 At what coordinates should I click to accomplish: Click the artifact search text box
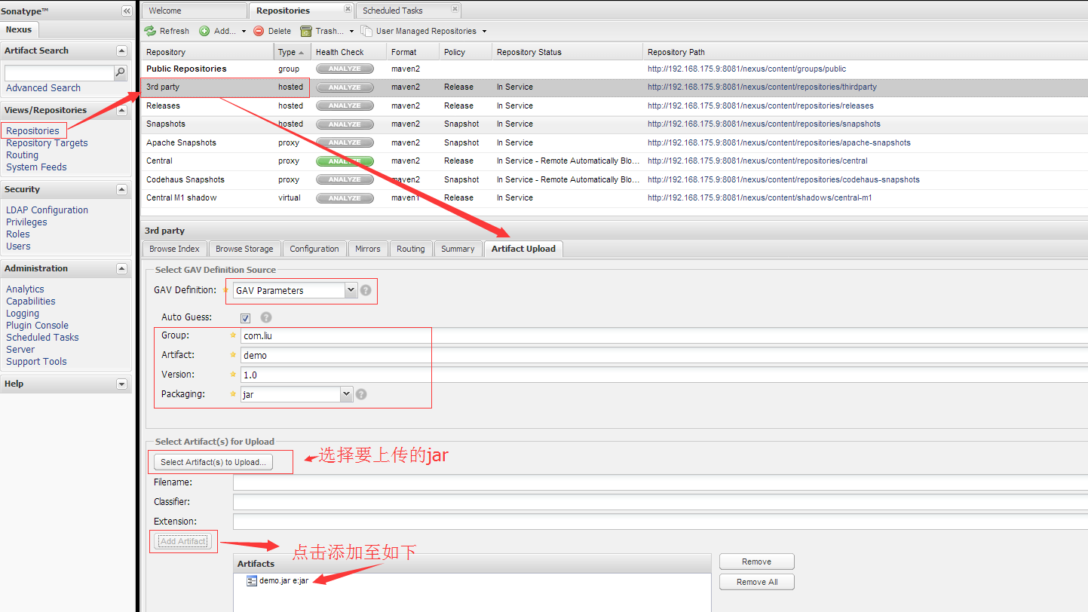pyautogui.click(x=59, y=72)
